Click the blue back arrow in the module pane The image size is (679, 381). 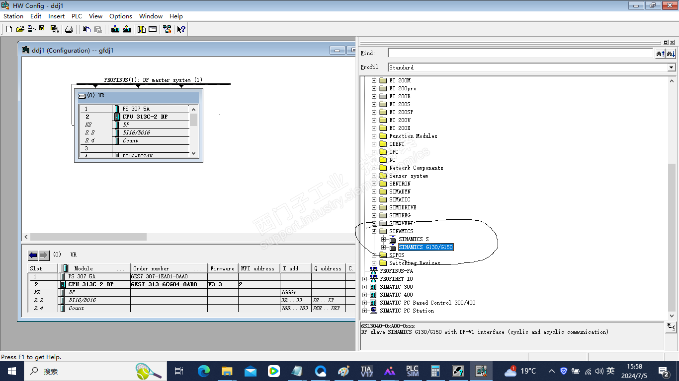coord(33,255)
